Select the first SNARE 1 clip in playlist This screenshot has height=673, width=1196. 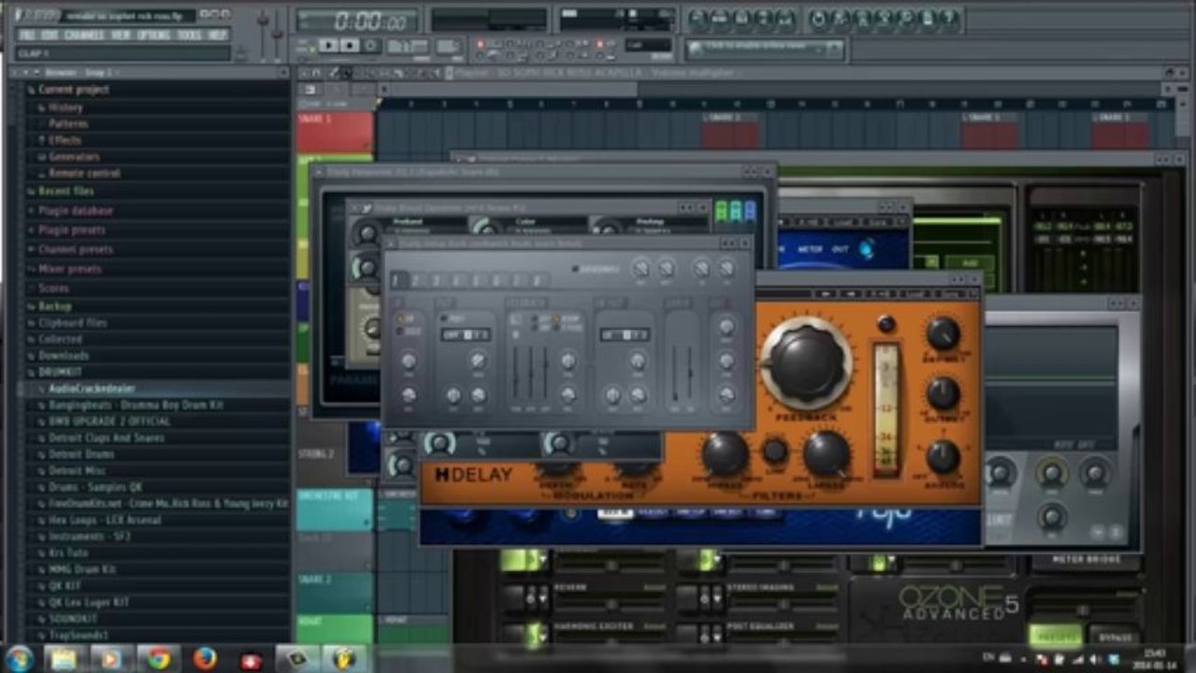[731, 131]
